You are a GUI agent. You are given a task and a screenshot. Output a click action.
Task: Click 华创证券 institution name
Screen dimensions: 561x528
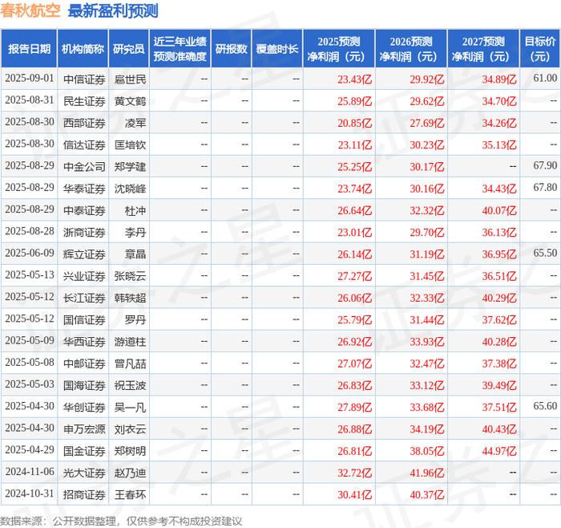[84, 407]
